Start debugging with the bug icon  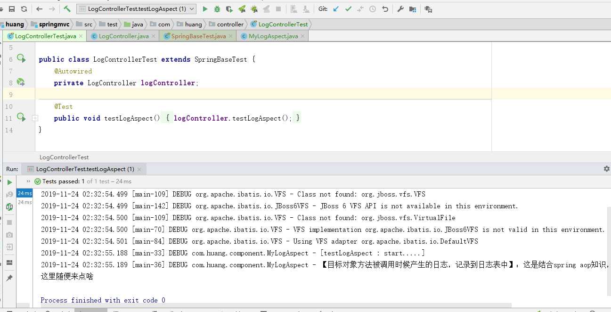click(217, 9)
